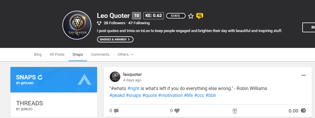Click the Leo Quoter profile avatar

(x=77, y=25)
